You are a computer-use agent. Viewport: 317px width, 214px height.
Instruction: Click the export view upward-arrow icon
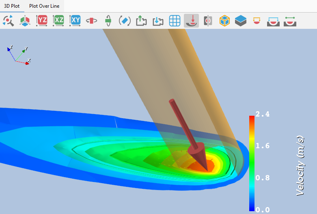coord(141,21)
